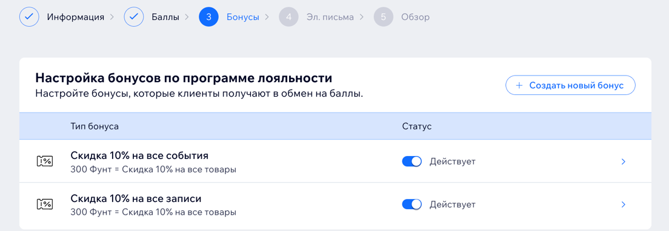Expand the Скидка на все записи row chevron
The image size is (669, 231).
624,204
